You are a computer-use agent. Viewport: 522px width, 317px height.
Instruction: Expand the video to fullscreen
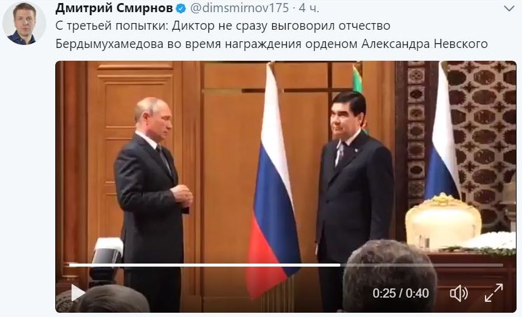click(493, 293)
